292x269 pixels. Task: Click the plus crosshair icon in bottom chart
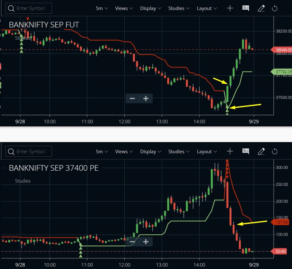[230, 151]
